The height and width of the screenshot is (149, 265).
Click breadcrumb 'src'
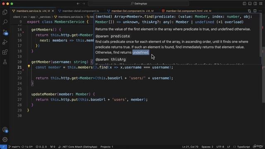[x=25, y=17]
